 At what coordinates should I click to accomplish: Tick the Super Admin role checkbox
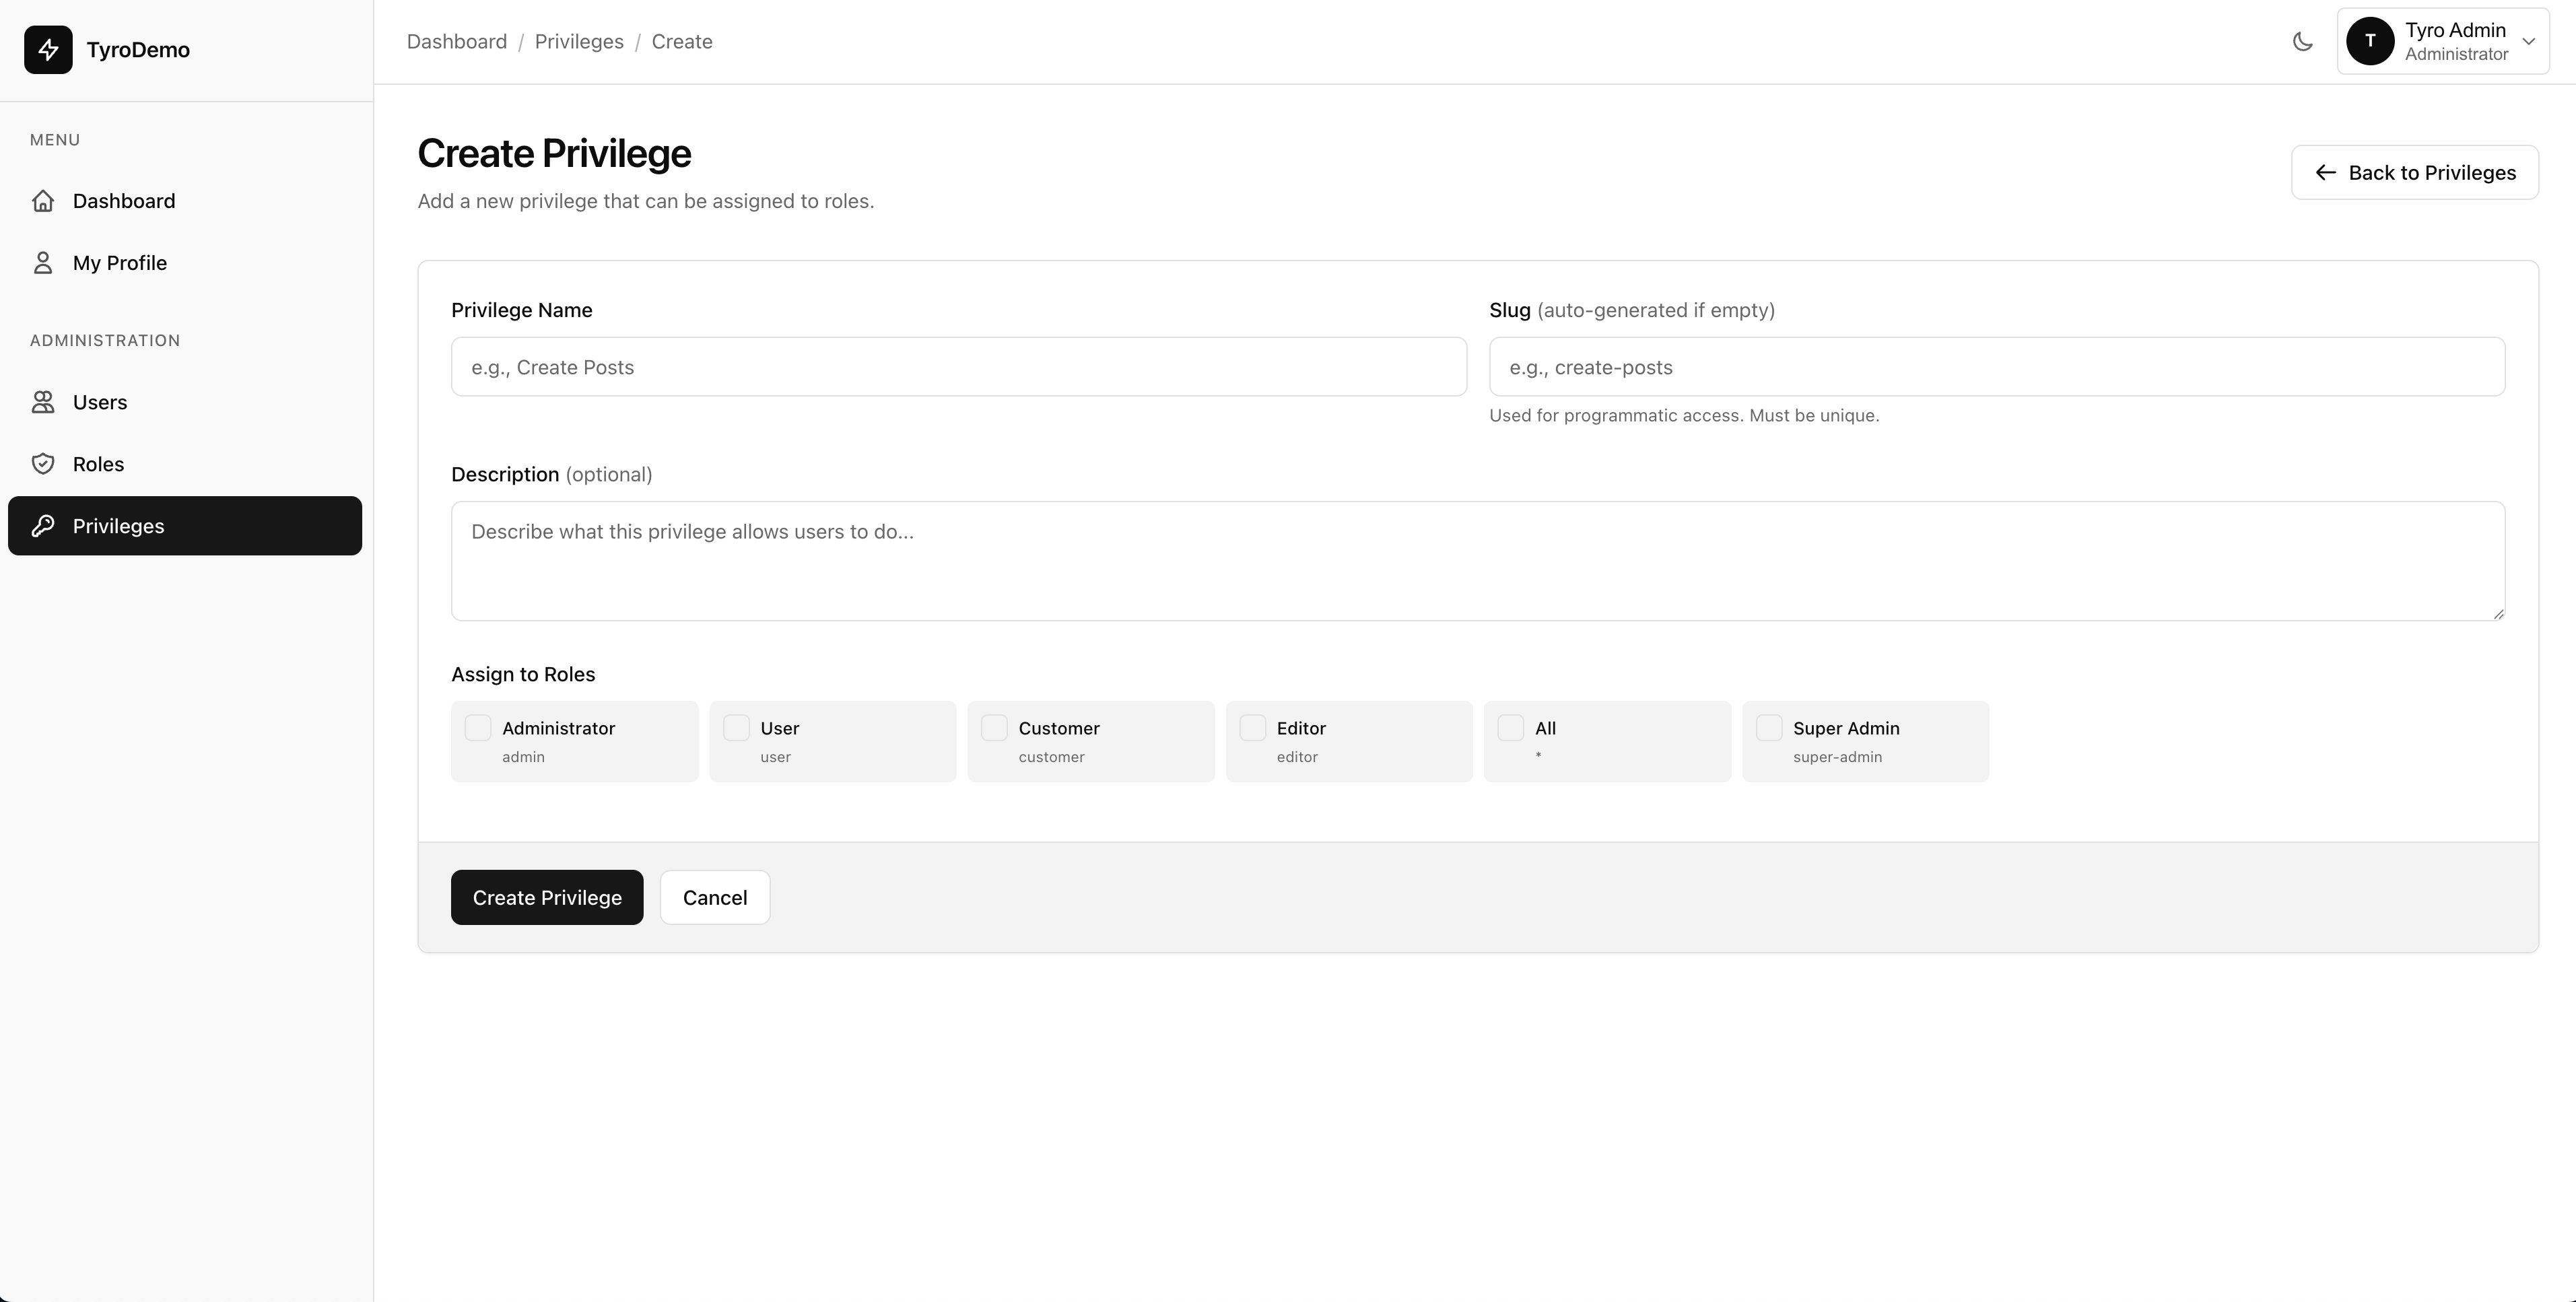[1769, 728]
